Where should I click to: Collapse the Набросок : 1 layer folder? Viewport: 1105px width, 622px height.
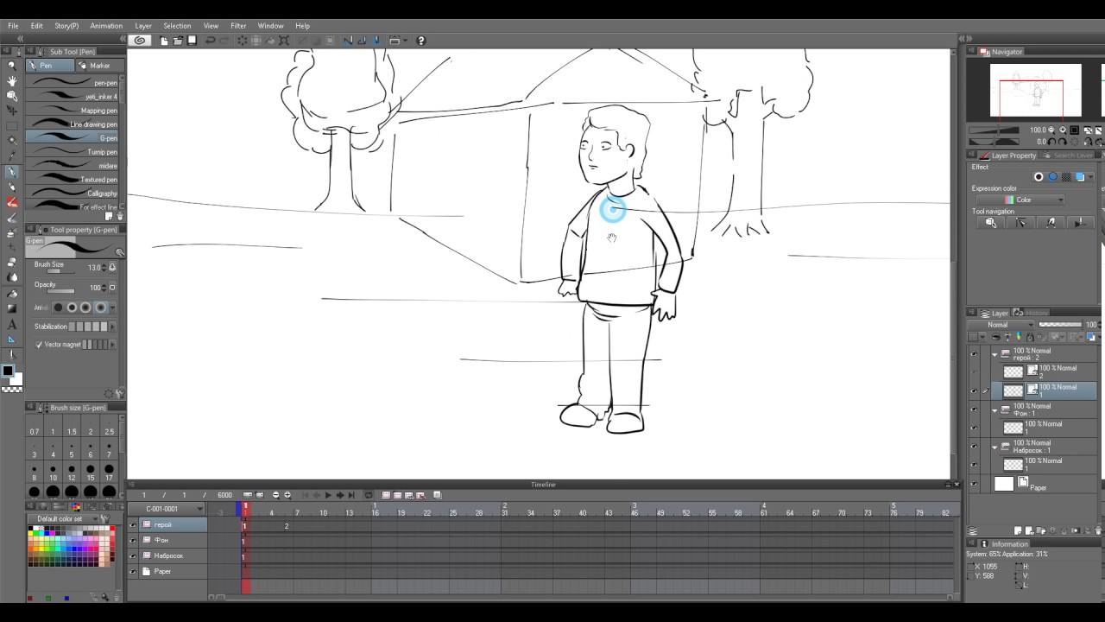(x=994, y=447)
